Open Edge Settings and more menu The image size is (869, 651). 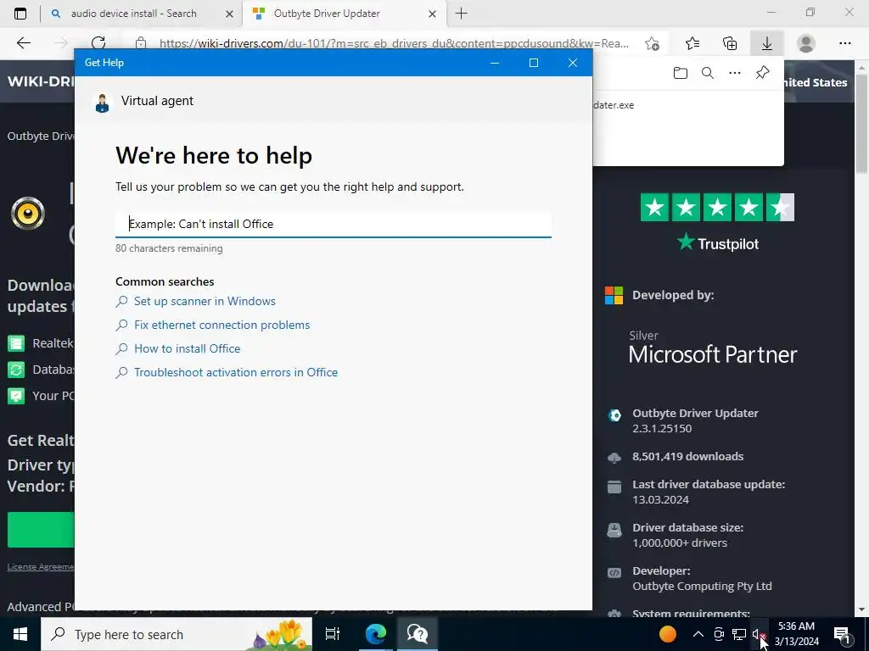click(x=844, y=43)
